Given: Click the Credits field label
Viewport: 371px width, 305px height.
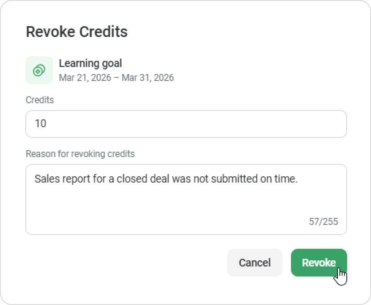Looking at the screenshot, I should (40, 100).
